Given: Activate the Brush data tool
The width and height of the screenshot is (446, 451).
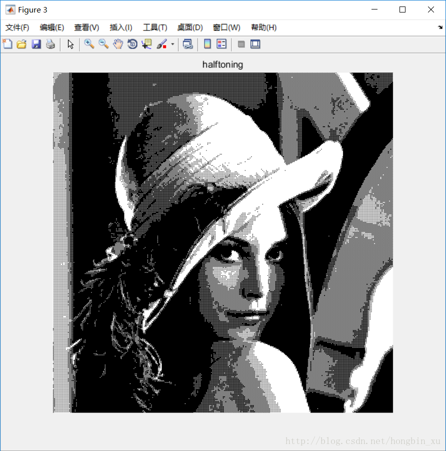Looking at the screenshot, I should pos(162,44).
